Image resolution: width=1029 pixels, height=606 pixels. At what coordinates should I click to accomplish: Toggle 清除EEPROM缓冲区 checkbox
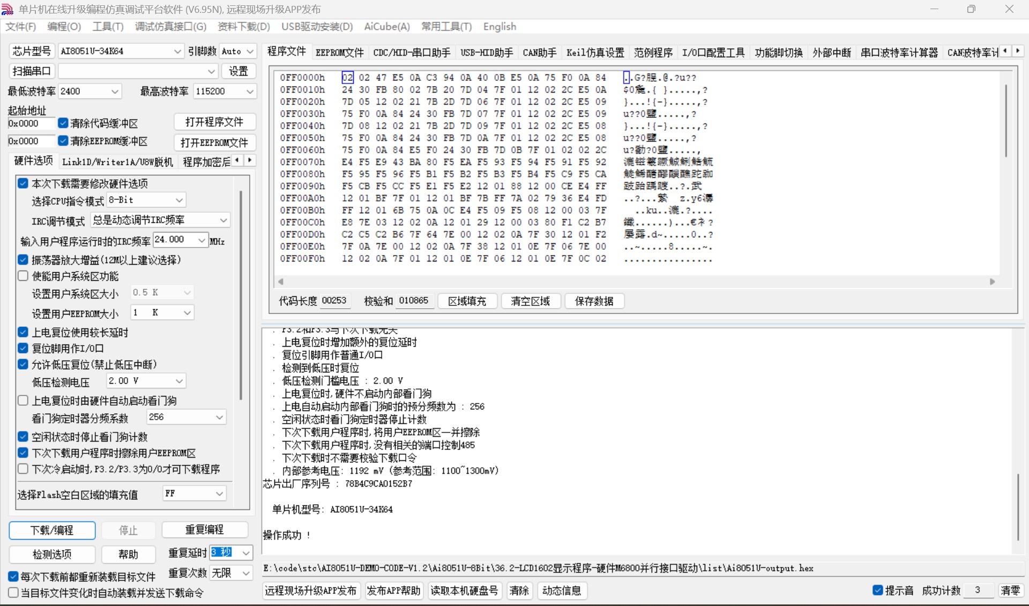click(63, 141)
